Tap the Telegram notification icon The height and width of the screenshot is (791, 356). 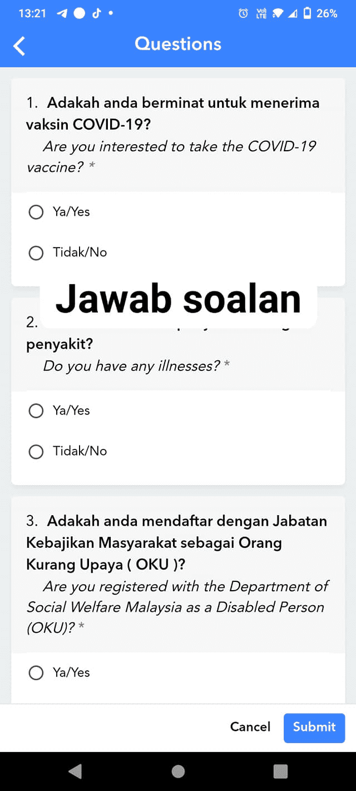62,13
